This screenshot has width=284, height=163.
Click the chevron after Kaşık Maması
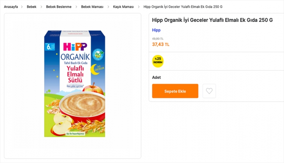(138, 7)
